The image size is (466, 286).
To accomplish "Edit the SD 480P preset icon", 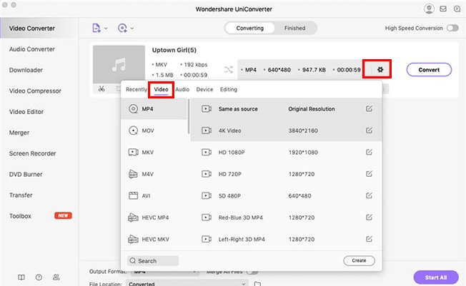I will [x=369, y=195].
